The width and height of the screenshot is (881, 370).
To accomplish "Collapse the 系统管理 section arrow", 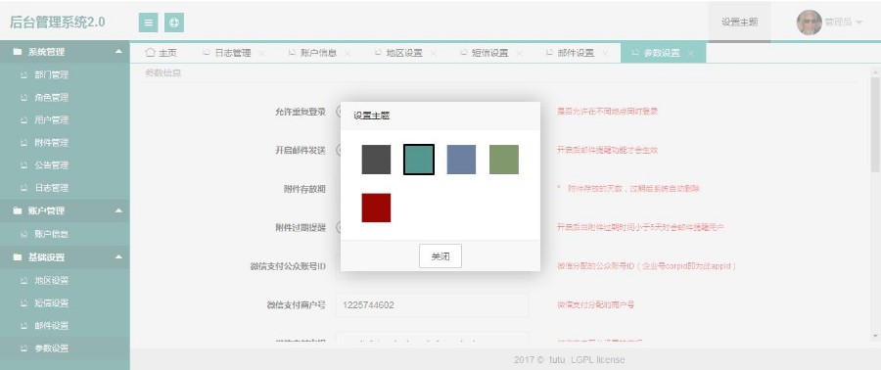I will pos(118,52).
